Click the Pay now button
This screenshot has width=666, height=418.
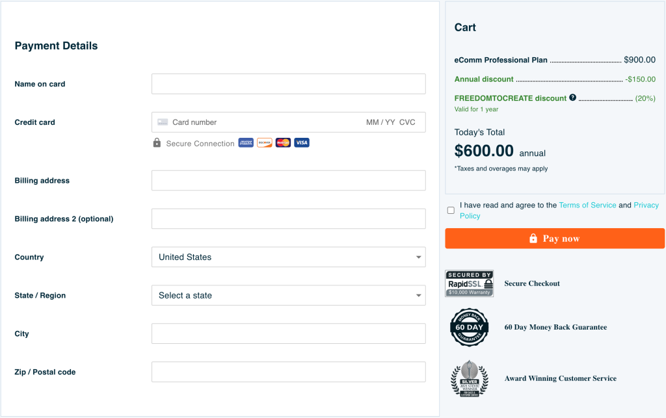pos(555,239)
